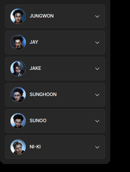Viewport: 130px width, 172px height.
Task: Toggle the SUNOO row chevron
Action: tap(97, 121)
